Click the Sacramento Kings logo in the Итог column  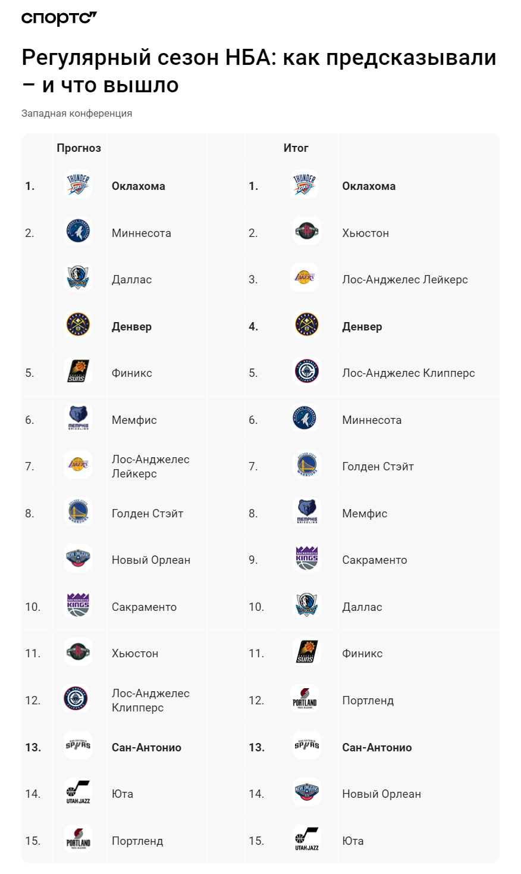point(307,559)
